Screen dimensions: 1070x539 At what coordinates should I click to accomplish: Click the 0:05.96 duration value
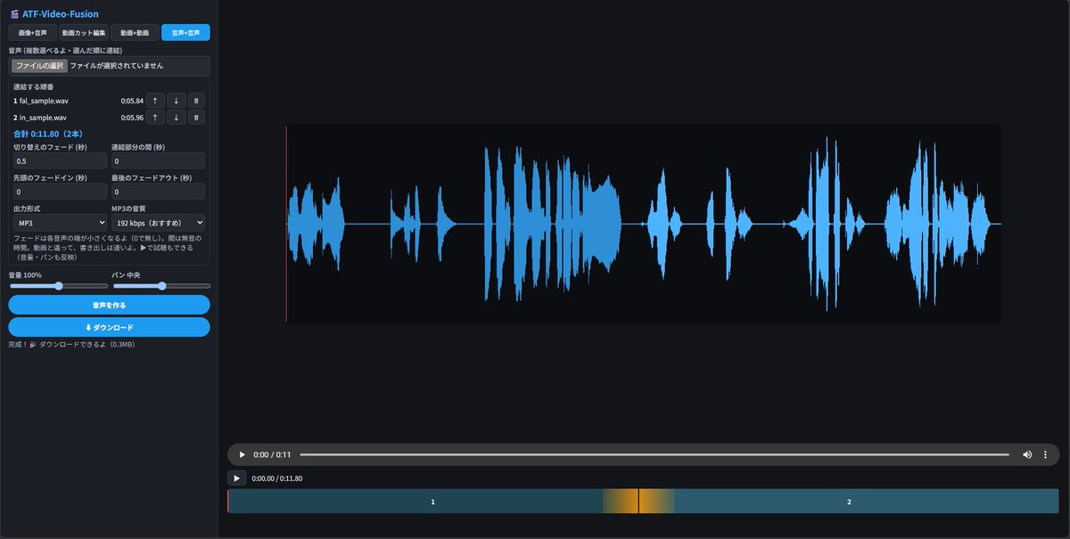click(x=132, y=118)
